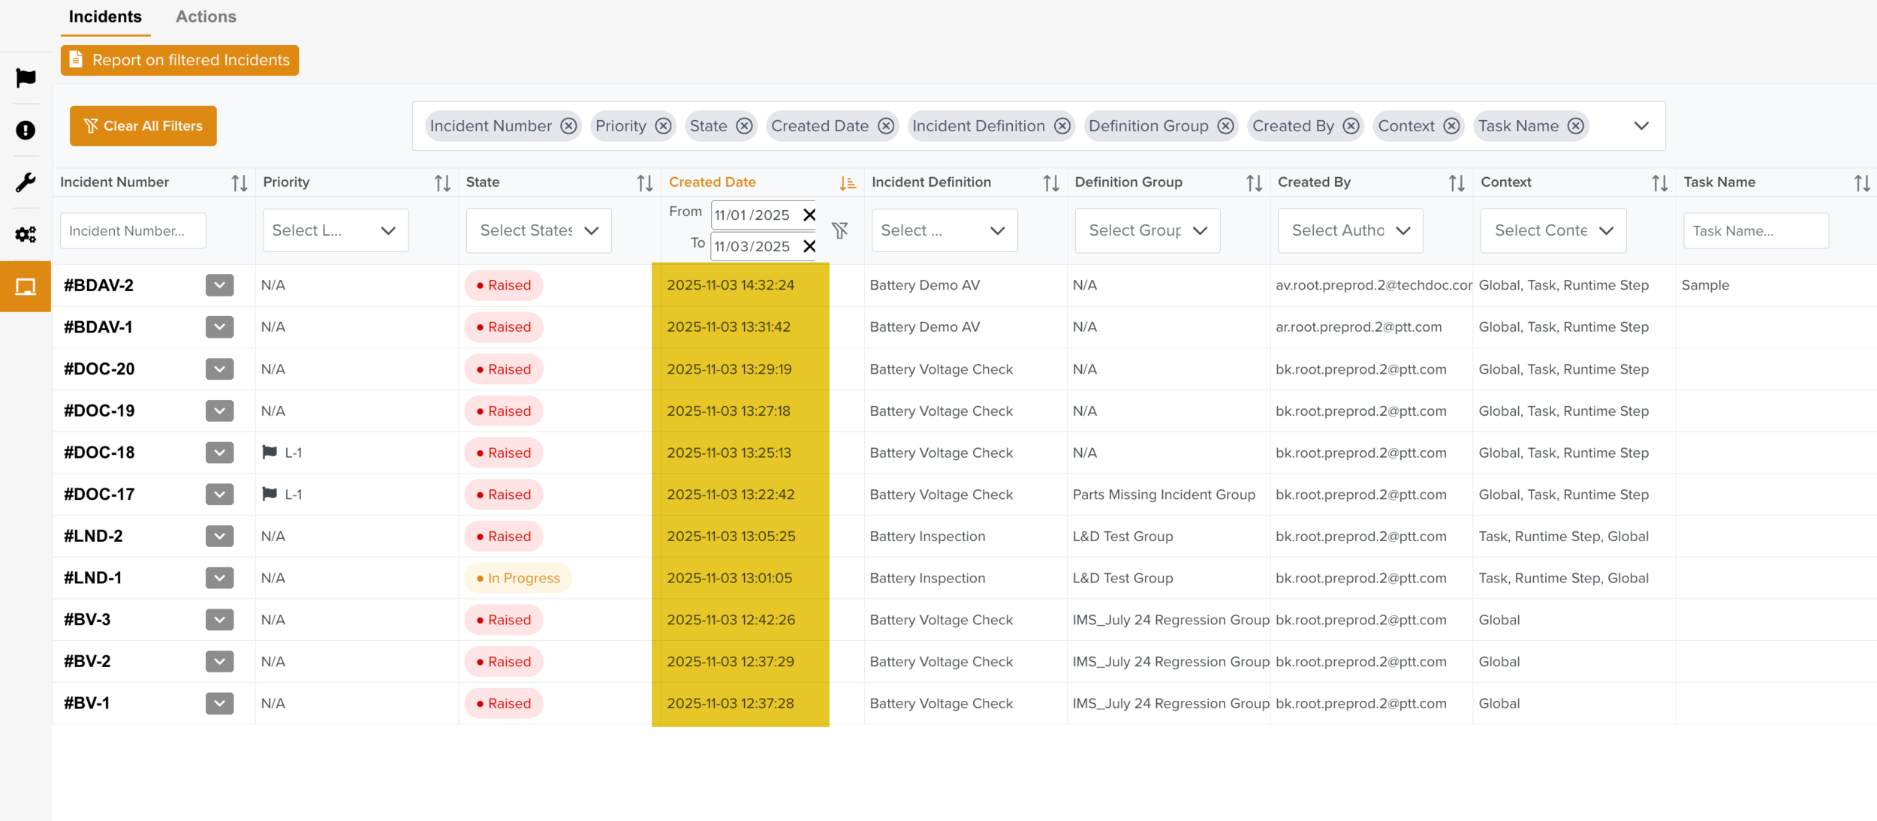Open the wrench tools sidebar icon

(26, 182)
